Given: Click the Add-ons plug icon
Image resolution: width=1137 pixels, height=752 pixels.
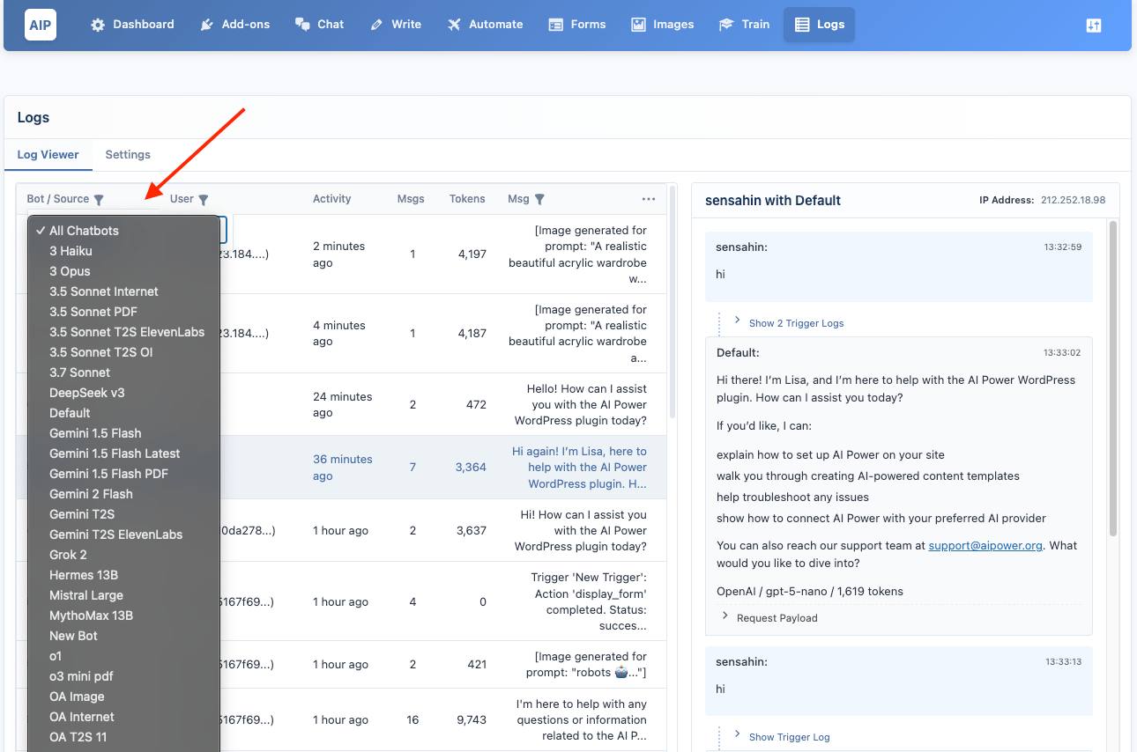Looking at the screenshot, I should tap(206, 25).
